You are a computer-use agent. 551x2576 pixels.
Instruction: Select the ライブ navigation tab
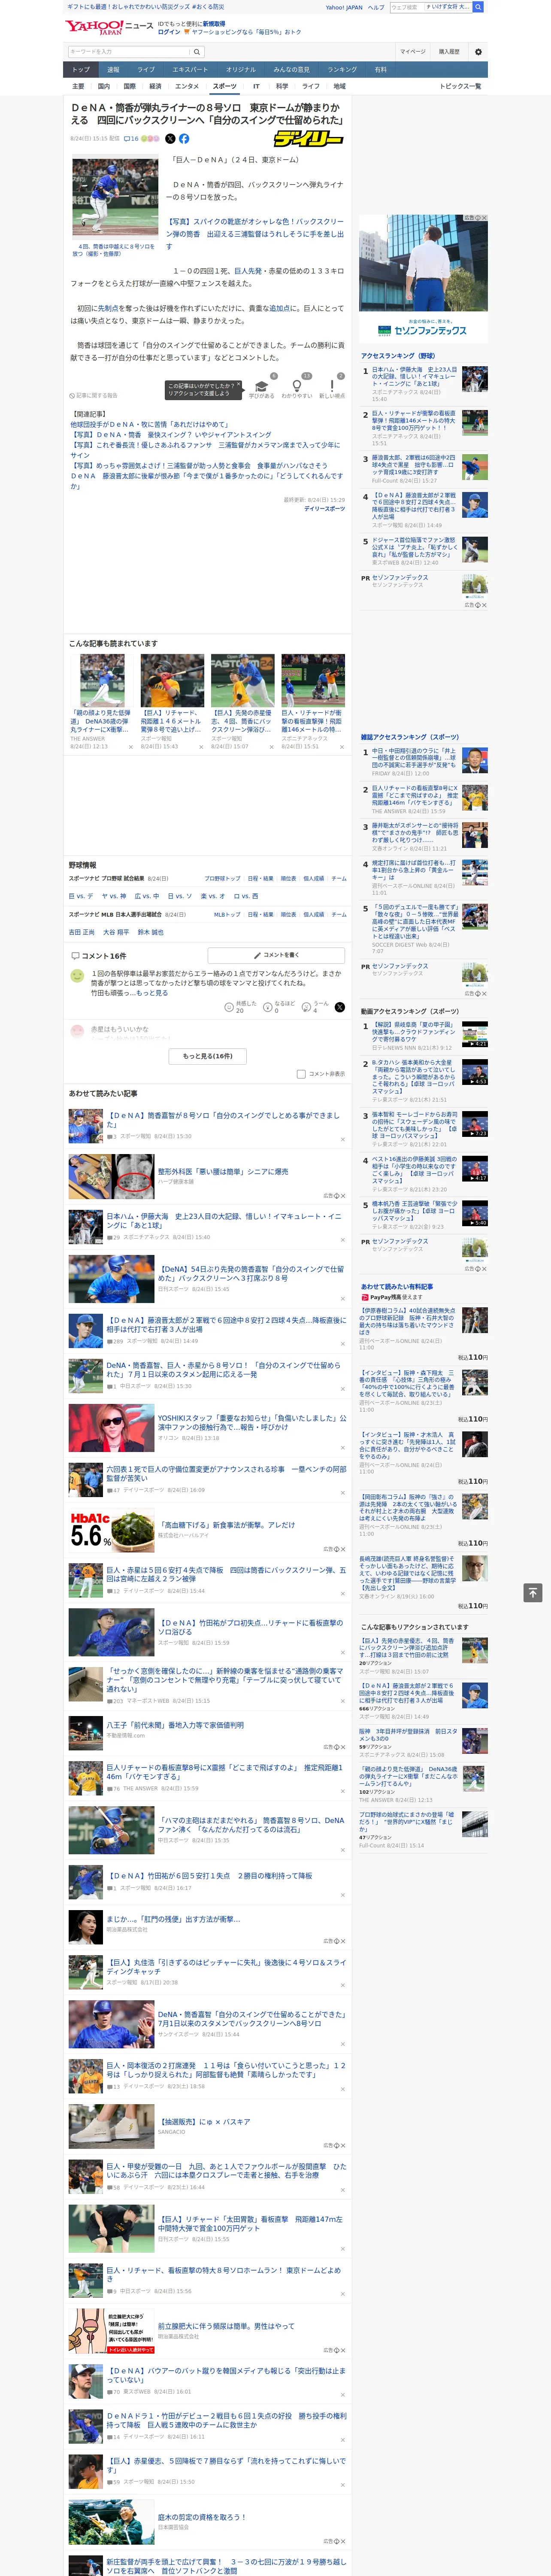pos(146,70)
